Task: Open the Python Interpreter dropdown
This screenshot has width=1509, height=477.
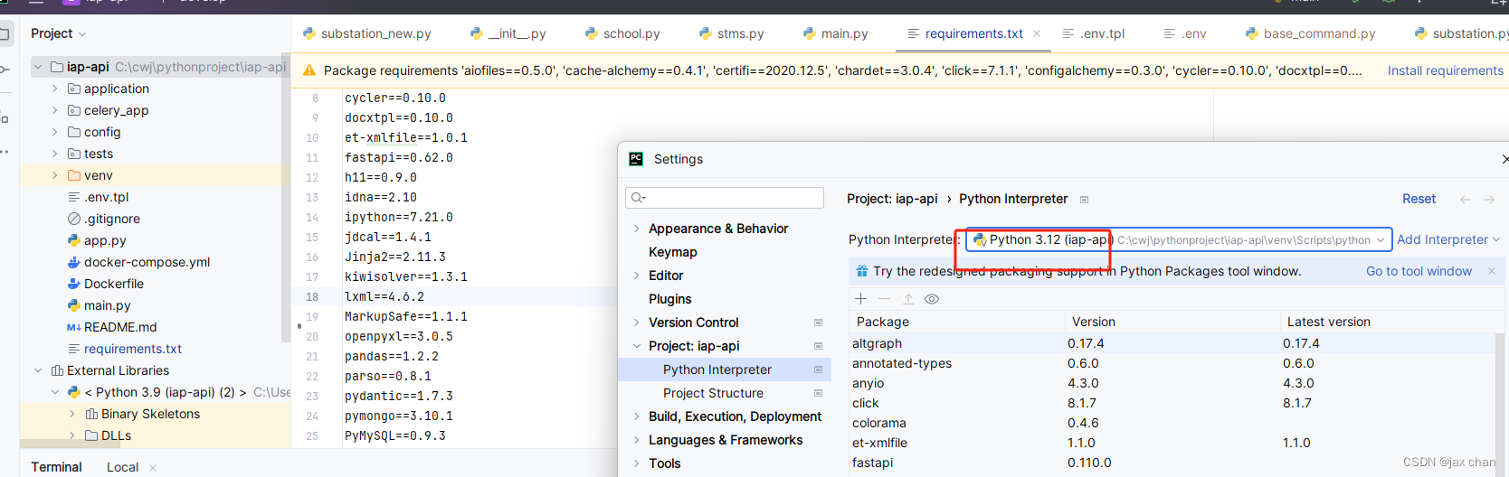Action: (1179, 239)
